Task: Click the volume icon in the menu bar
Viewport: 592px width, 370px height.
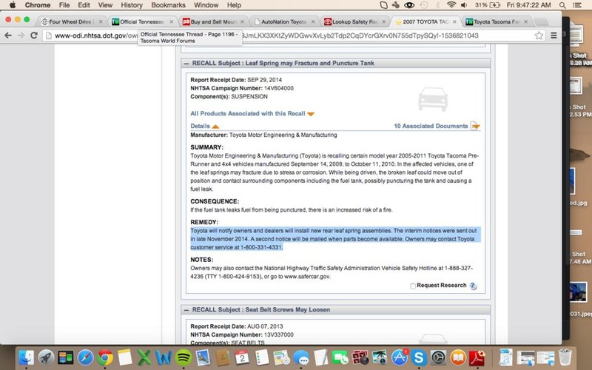Action: click(464, 5)
